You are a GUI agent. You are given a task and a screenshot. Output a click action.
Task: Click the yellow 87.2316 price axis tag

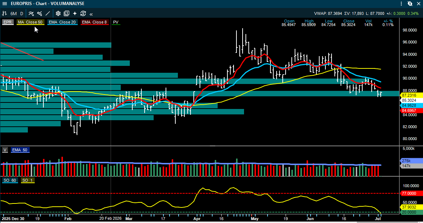click(412, 95)
